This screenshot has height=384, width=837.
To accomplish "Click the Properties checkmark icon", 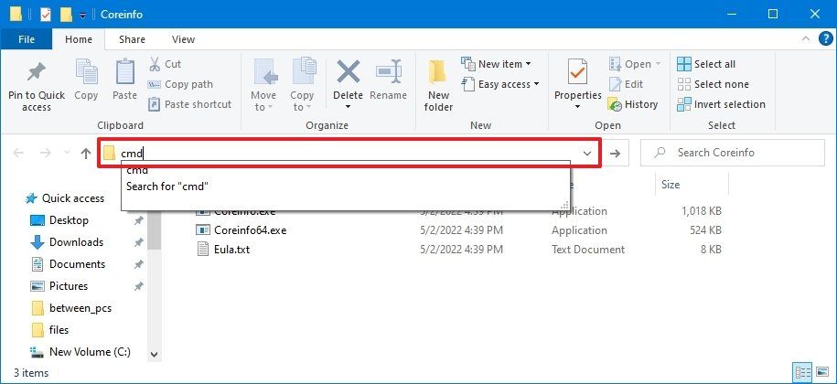I will click(577, 73).
